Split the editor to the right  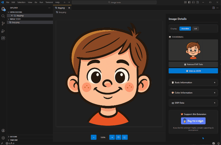tap(213, 8)
